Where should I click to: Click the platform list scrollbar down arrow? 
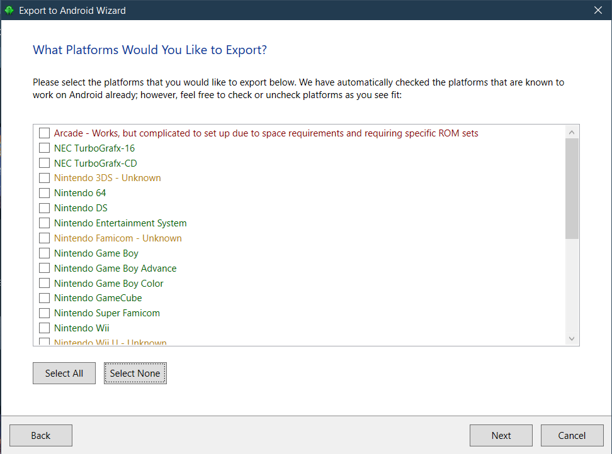click(572, 339)
